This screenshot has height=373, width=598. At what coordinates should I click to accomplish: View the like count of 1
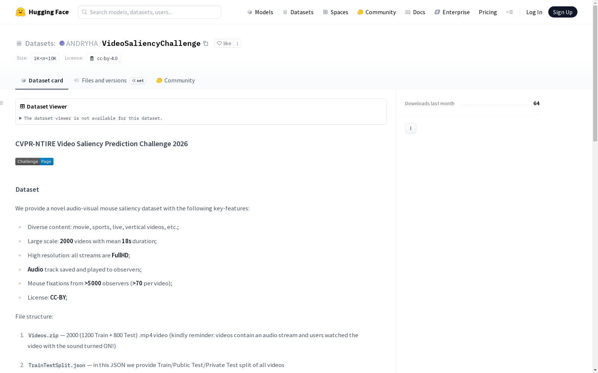pos(237,43)
